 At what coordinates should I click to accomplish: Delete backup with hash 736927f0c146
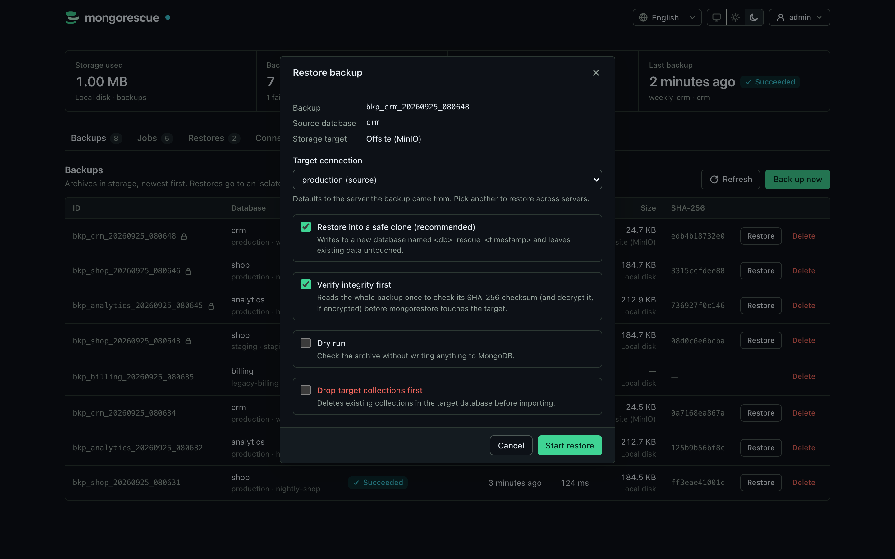803,305
